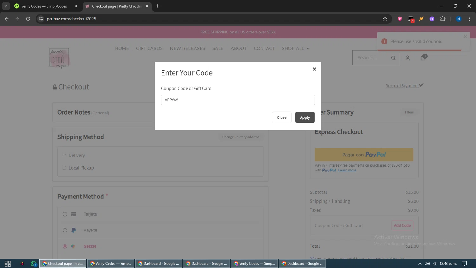Viewport: 476px width, 268px height.
Task: Open the extension with red badge count
Action: (411, 19)
